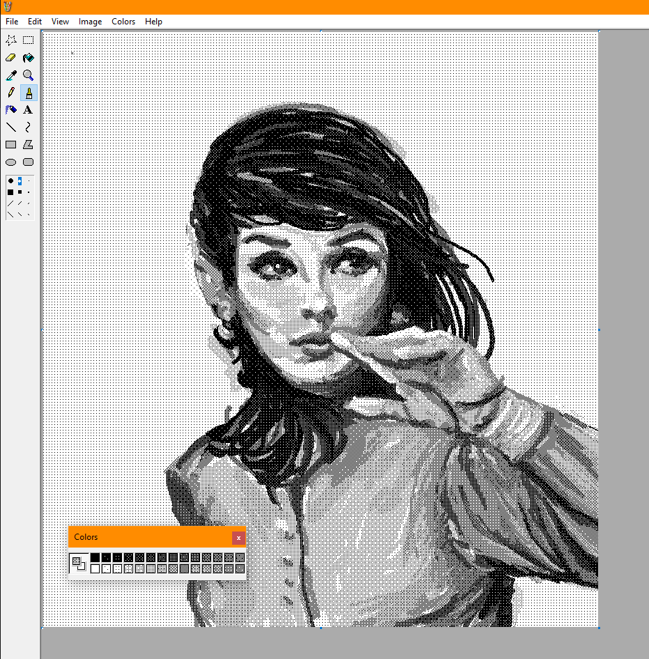Choose the large round brush shape

[x=10, y=181]
